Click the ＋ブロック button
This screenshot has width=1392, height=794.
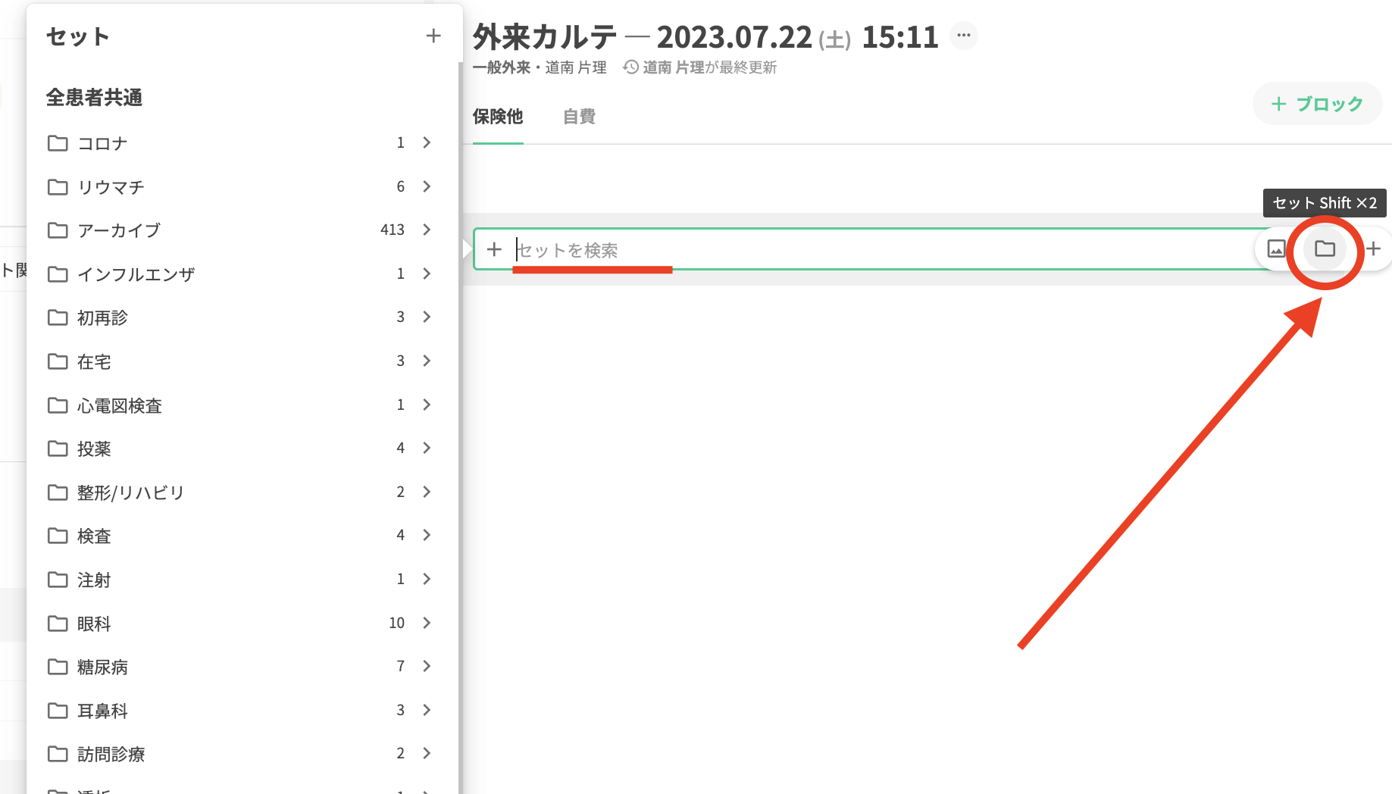pos(1317,104)
